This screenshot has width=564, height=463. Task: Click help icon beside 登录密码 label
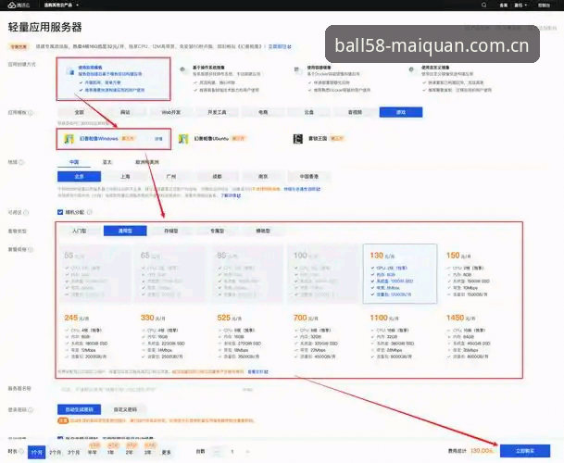31,410
